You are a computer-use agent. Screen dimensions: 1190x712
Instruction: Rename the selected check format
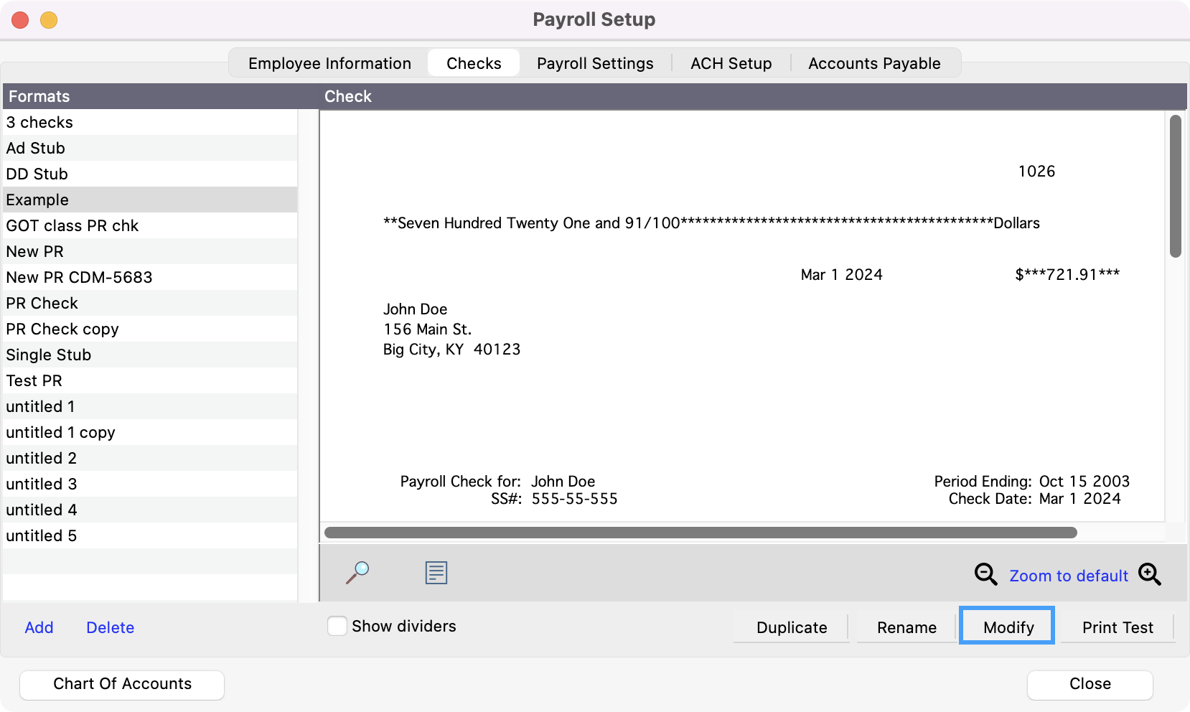pos(906,627)
